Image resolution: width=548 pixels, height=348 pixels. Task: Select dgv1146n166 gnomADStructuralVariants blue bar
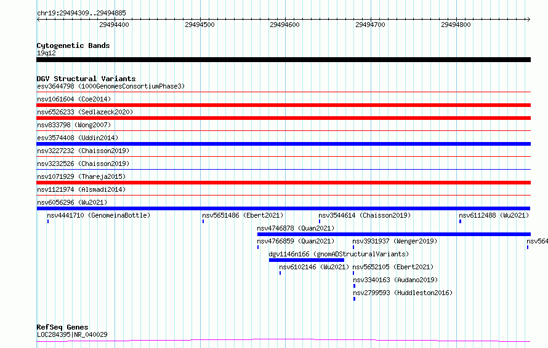pyautogui.click(x=307, y=260)
